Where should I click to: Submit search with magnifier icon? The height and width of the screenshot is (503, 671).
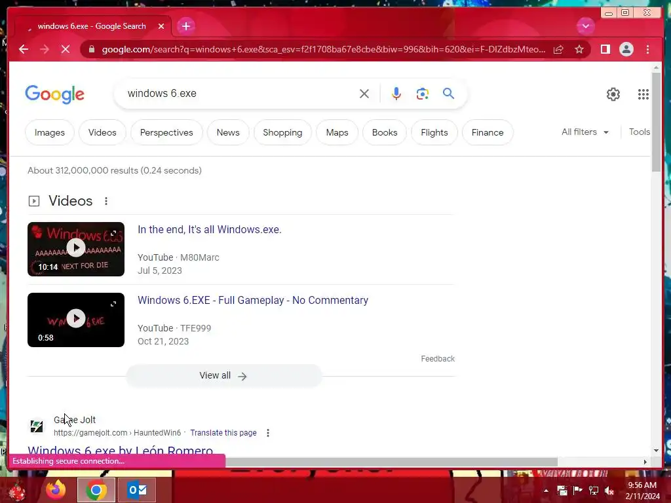(x=448, y=93)
